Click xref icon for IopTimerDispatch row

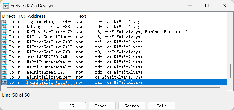[x=4, y=22]
